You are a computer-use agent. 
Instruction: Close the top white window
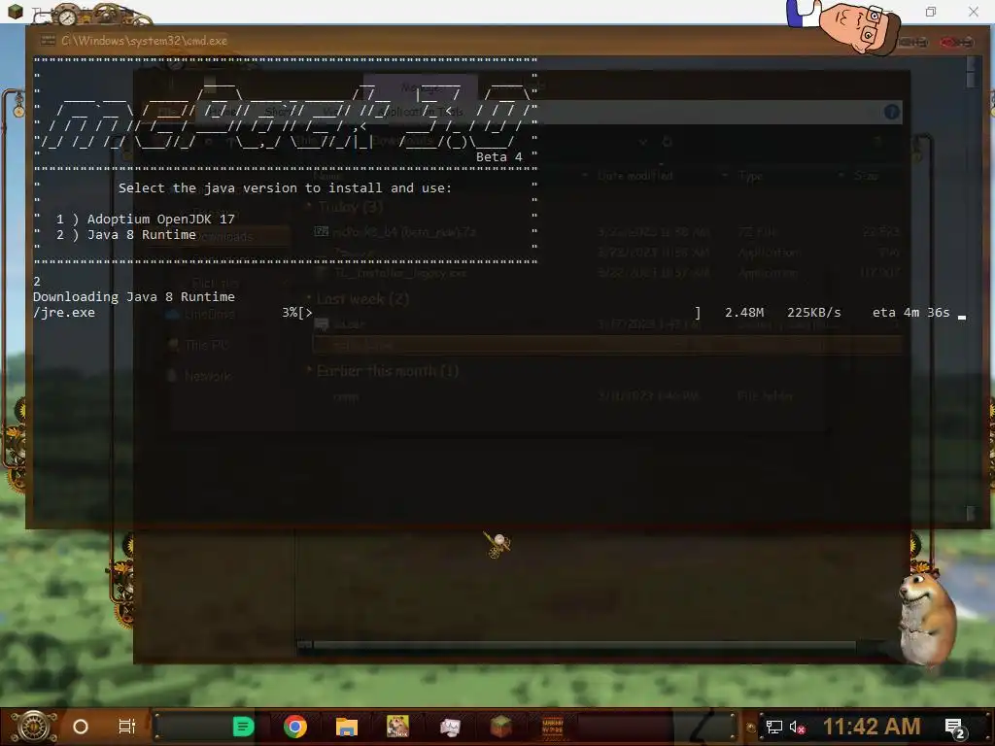click(974, 12)
